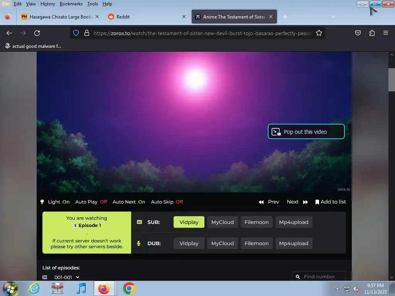This screenshot has width=395, height=296.
Task: Close the Reddit tab
Action: pos(184,17)
